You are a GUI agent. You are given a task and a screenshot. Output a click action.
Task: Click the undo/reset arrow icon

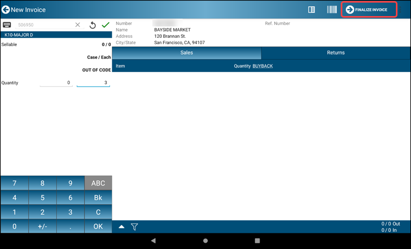pyautogui.click(x=93, y=25)
